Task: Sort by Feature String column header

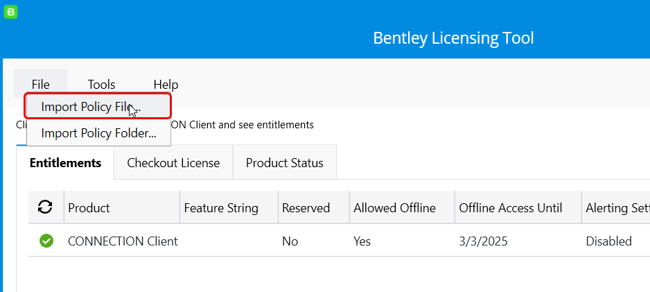Action: [x=229, y=207]
